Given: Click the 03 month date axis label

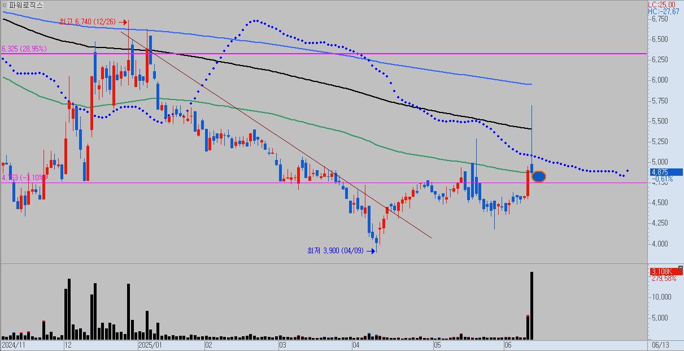Looking at the screenshot, I should point(282,344).
